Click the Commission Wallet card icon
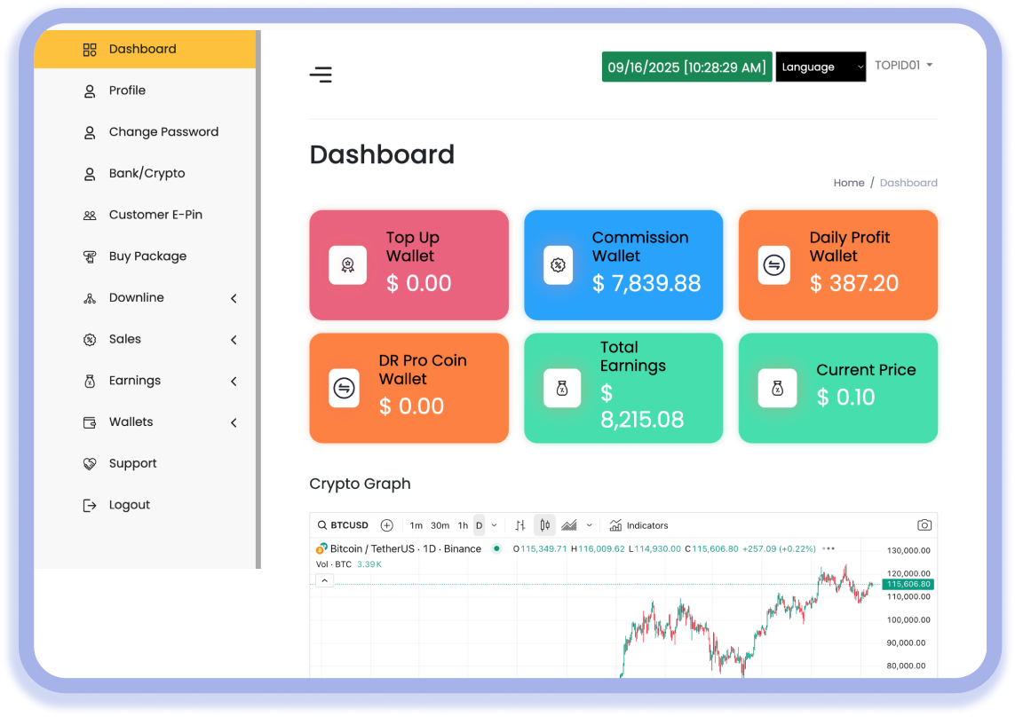Image resolution: width=1015 pixels, height=717 pixels. (x=558, y=265)
